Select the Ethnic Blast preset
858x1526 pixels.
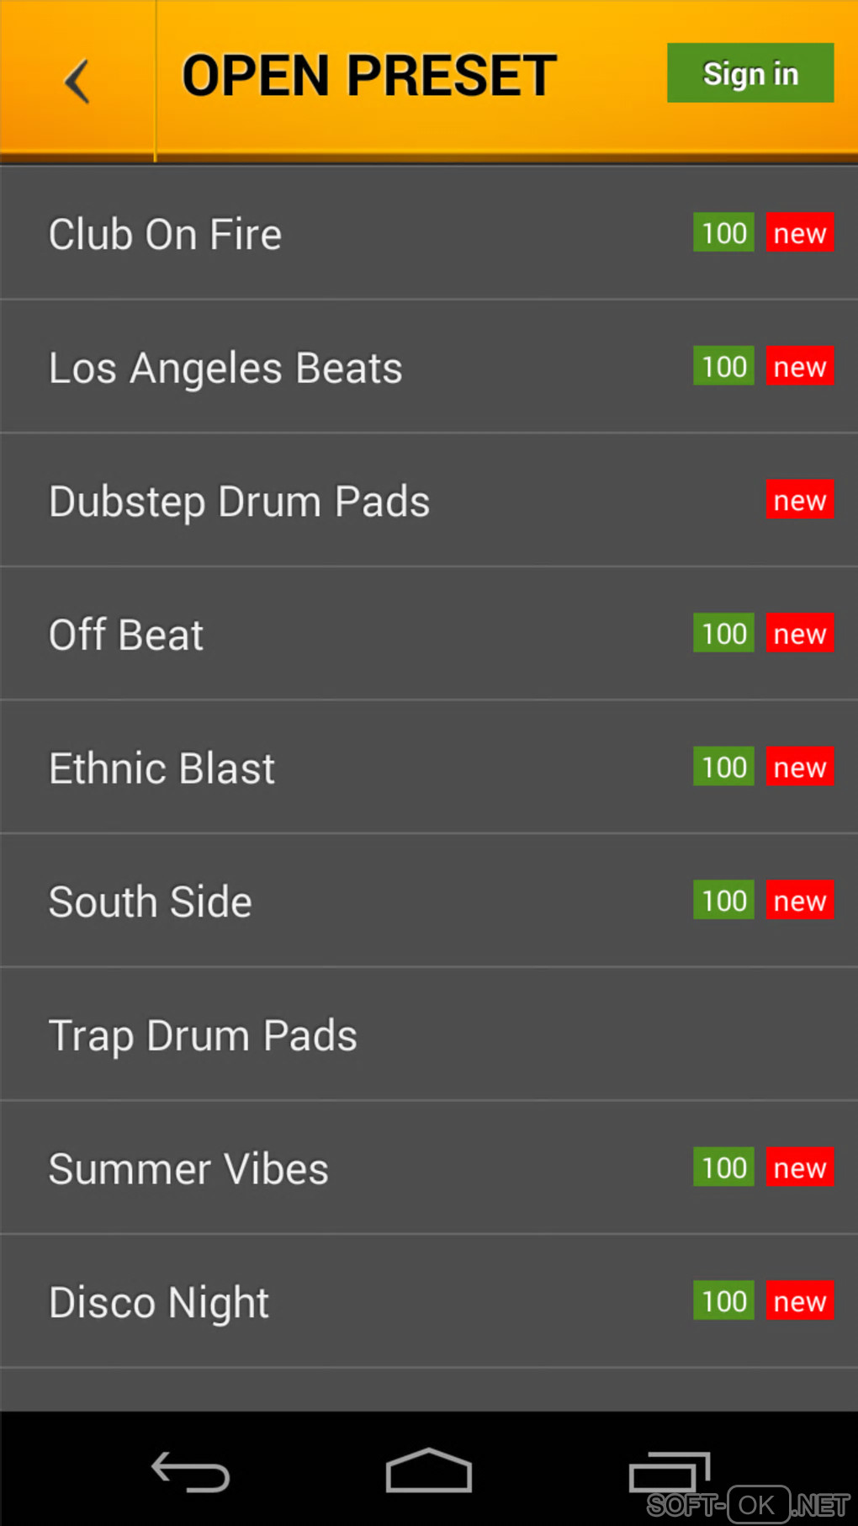pyautogui.click(x=162, y=768)
